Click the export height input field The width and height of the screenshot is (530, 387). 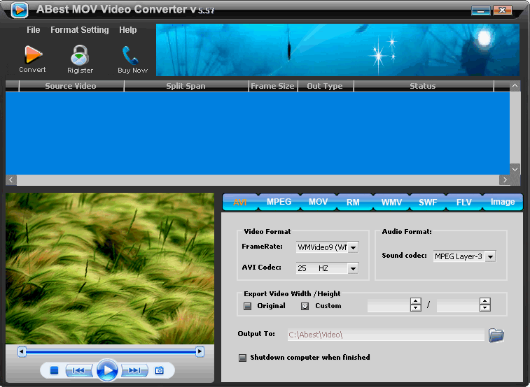point(458,305)
